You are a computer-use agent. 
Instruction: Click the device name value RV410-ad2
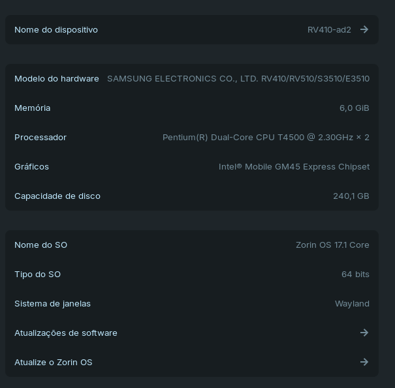329,29
